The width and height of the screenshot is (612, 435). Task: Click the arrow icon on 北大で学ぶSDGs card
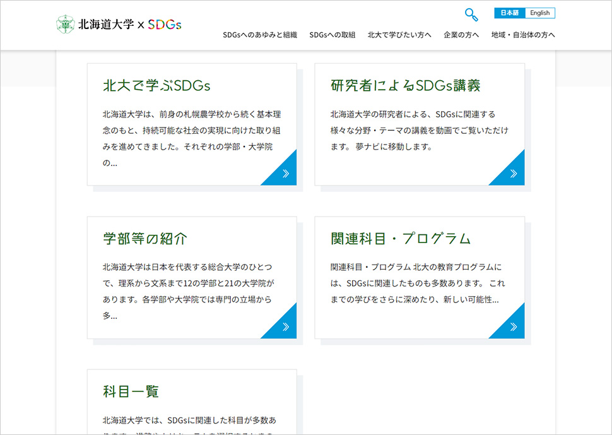tap(286, 174)
